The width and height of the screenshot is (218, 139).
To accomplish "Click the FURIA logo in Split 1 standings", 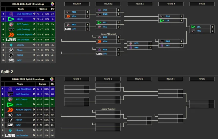I will (11, 55).
